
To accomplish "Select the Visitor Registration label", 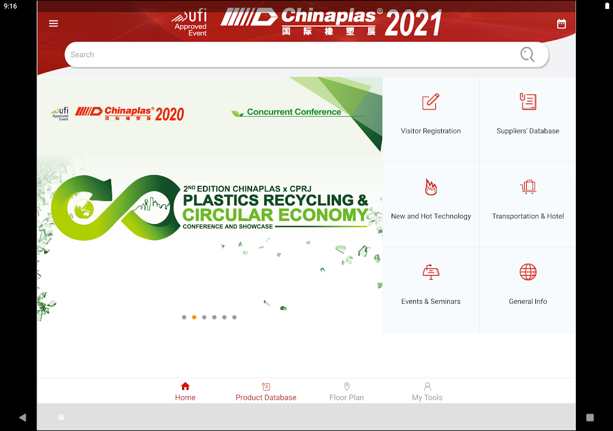I will coord(430,131).
